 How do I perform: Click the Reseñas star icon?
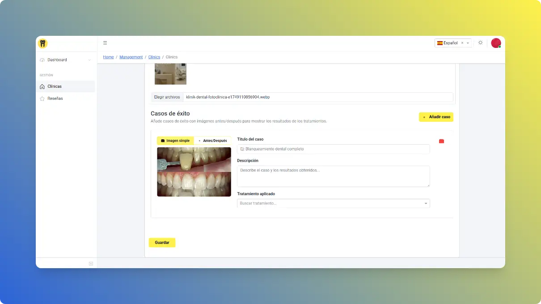click(42, 98)
